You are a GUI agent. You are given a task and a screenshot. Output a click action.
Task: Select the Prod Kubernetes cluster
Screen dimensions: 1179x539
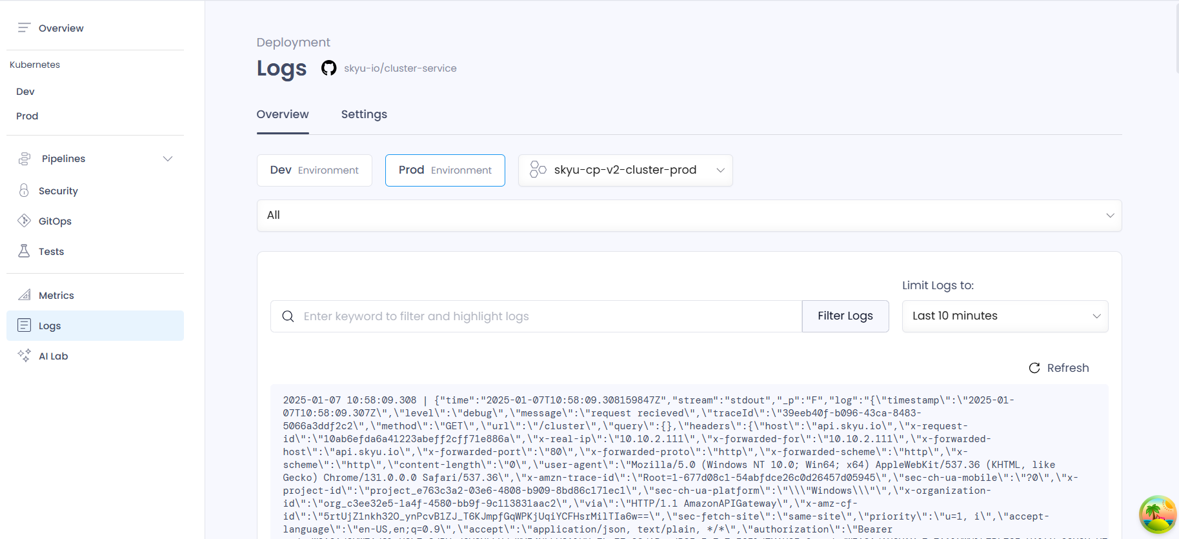tap(27, 116)
